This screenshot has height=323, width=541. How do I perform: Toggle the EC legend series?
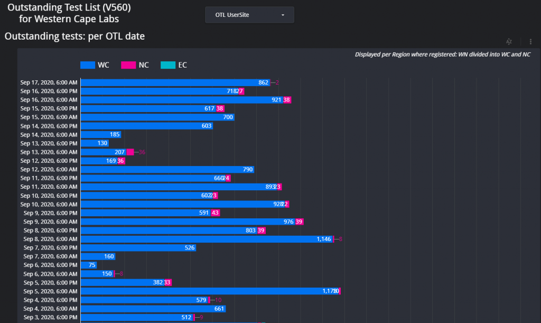[x=182, y=65]
